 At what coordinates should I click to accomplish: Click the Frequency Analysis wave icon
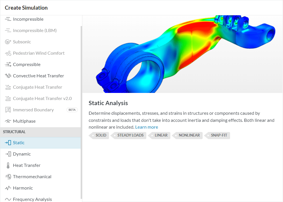point(8,199)
